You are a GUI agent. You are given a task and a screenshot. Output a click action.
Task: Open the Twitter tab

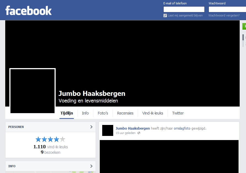[178, 113]
